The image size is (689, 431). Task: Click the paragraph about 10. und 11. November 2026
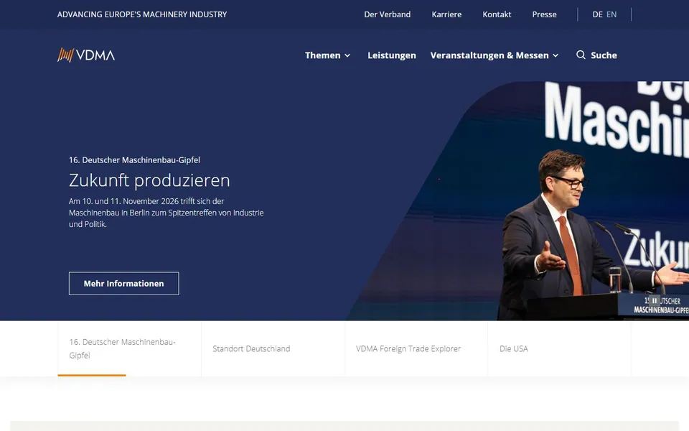[166, 213]
